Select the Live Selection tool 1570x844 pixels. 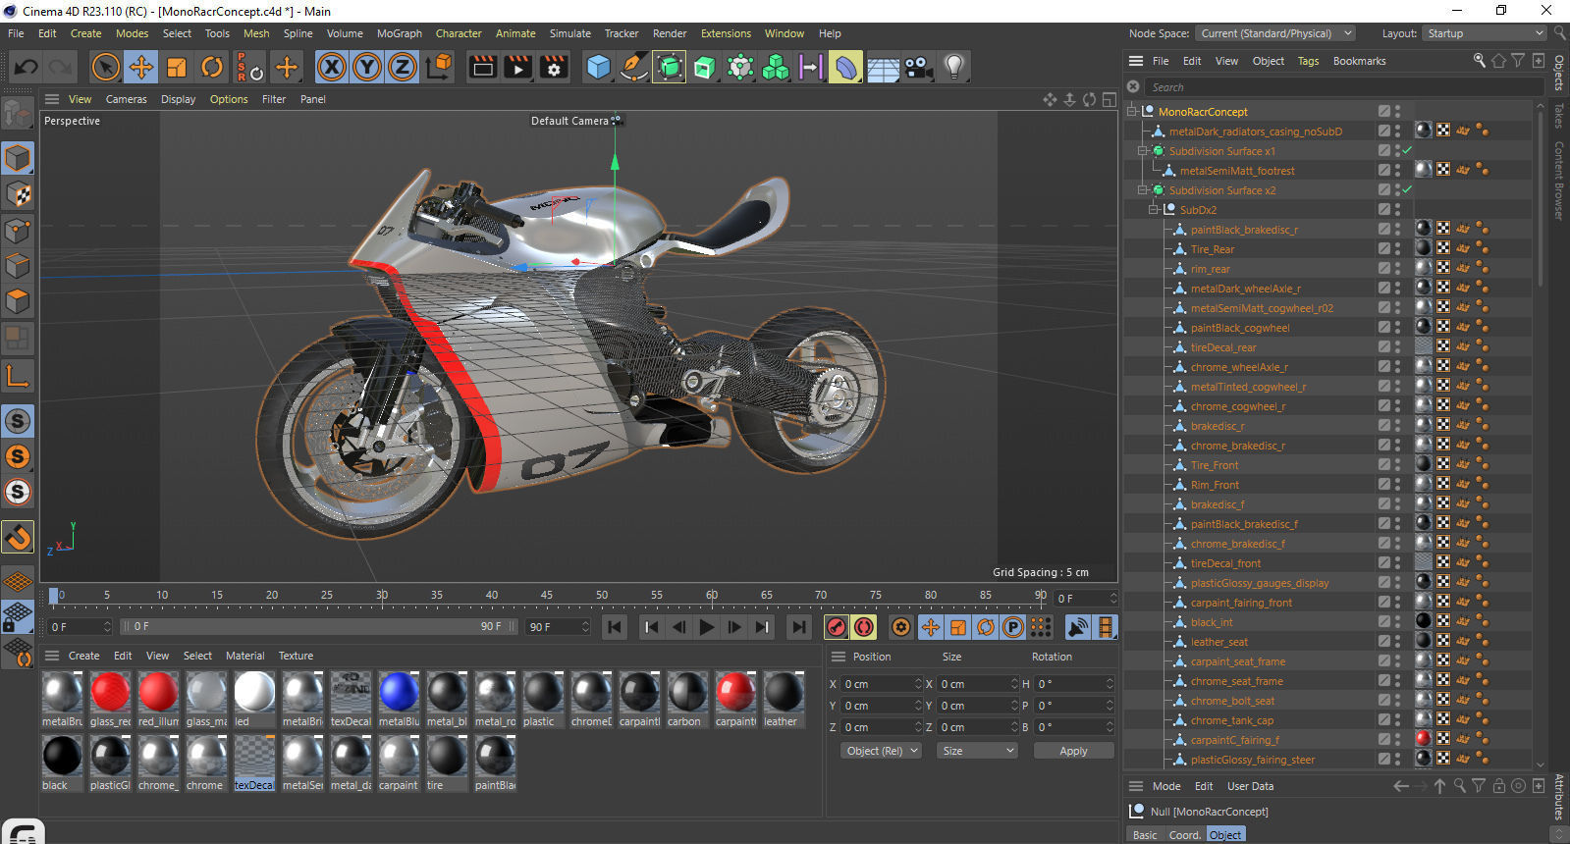coord(105,67)
